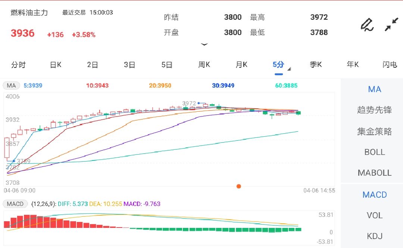Select the 日K chart tab
403x248 pixels.
click(56, 65)
